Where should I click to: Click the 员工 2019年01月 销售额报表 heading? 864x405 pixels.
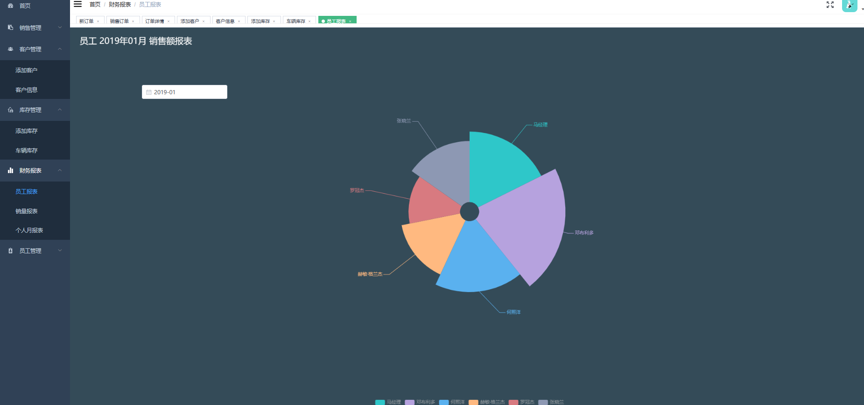coord(136,41)
